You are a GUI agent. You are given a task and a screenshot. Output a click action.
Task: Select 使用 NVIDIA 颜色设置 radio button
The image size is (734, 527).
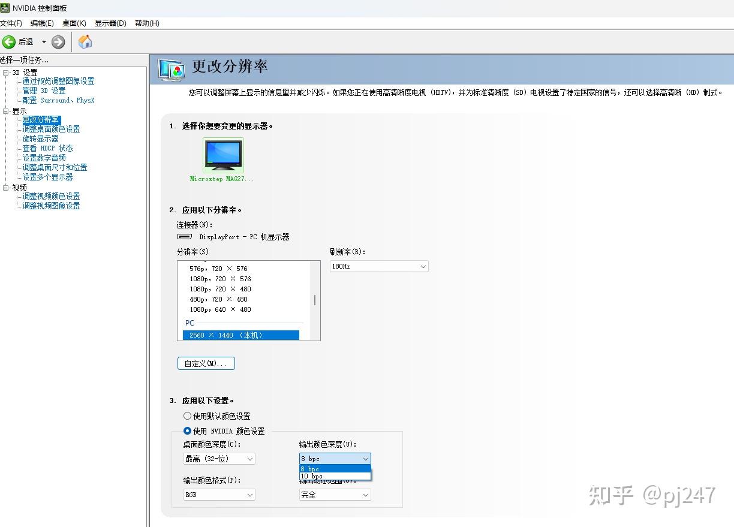(x=187, y=430)
